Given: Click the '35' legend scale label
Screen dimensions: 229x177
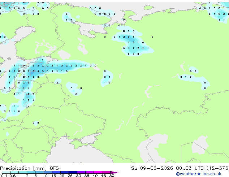Looking at the screenshot, I should [x=87, y=176].
